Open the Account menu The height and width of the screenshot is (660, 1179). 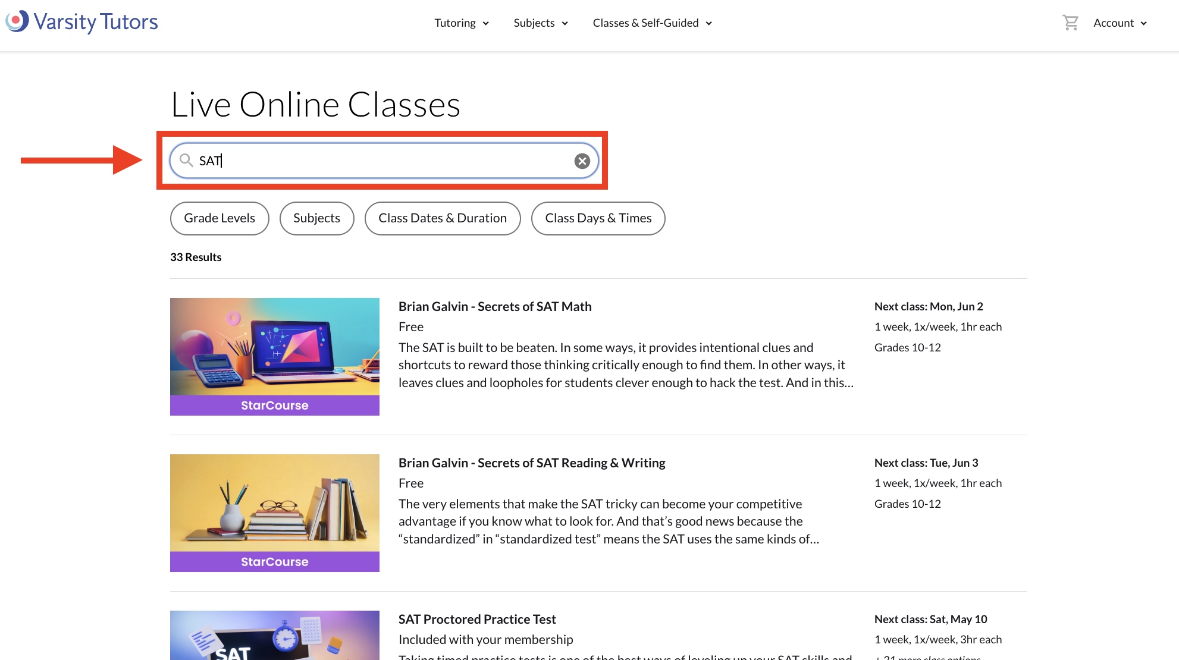(x=1120, y=23)
